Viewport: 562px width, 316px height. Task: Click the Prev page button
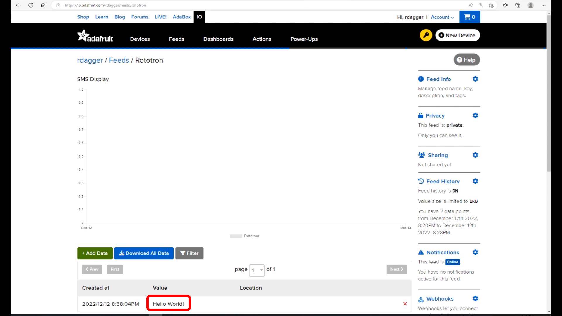click(92, 270)
